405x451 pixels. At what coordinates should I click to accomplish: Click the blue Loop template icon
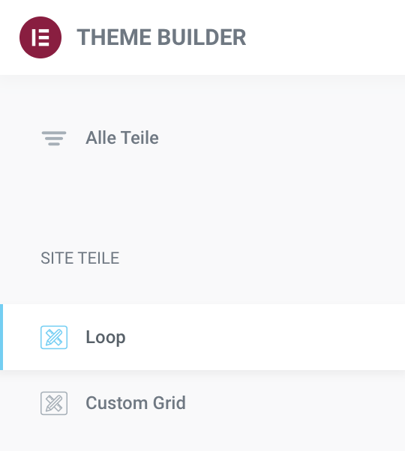coord(54,337)
